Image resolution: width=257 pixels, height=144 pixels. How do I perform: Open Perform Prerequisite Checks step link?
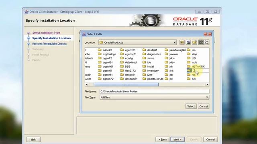pos(49,44)
